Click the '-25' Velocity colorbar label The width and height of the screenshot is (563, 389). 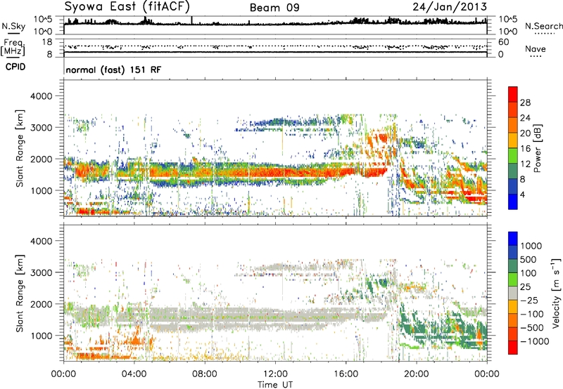pyautogui.click(x=529, y=301)
